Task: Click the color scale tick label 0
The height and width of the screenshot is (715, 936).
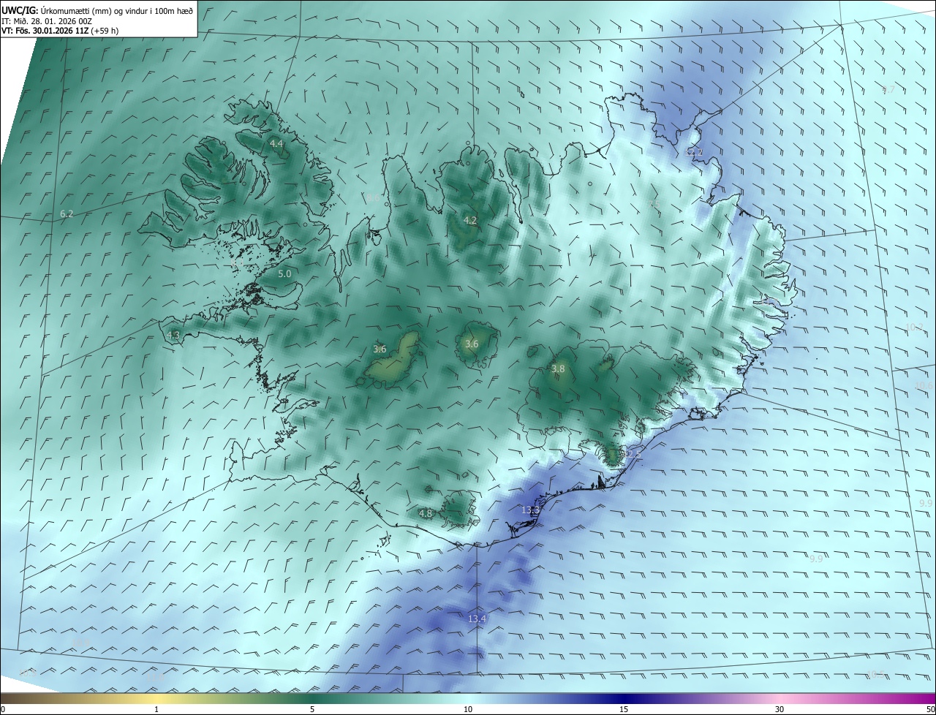Action: click(x=3, y=709)
